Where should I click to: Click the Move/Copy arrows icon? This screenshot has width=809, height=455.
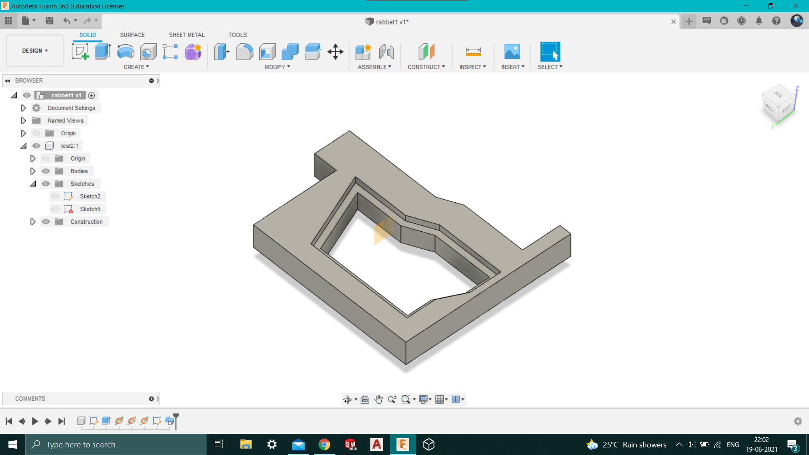point(335,52)
